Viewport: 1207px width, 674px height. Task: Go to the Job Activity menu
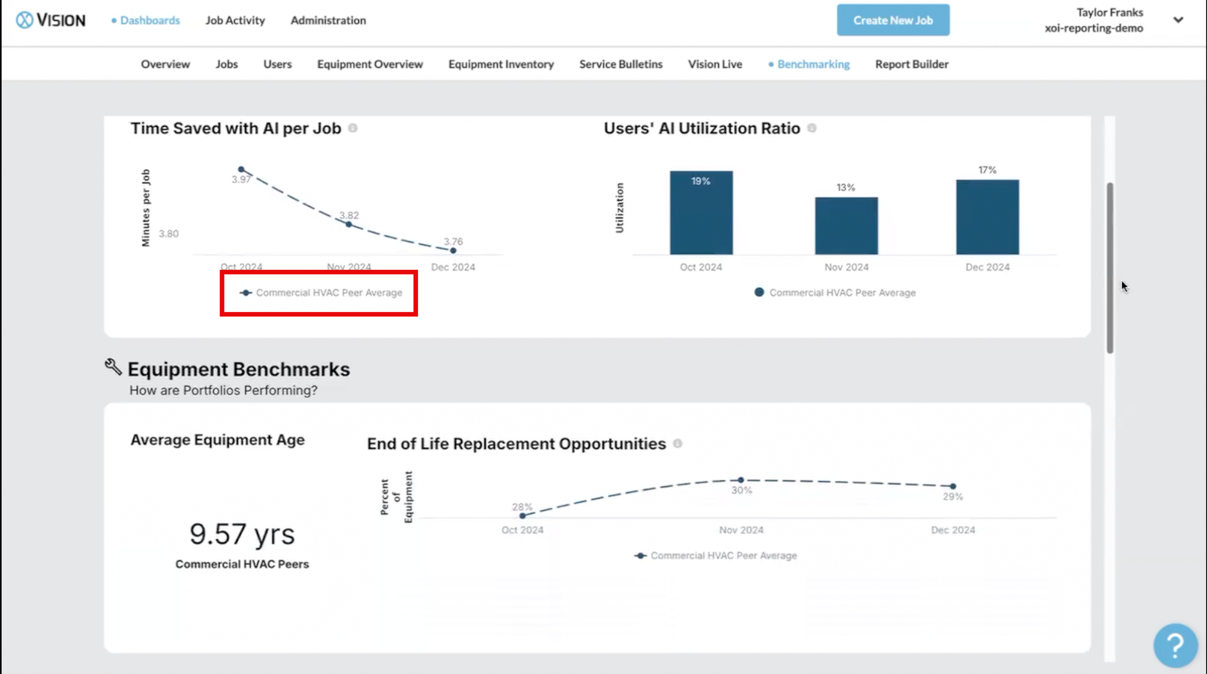point(235,20)
